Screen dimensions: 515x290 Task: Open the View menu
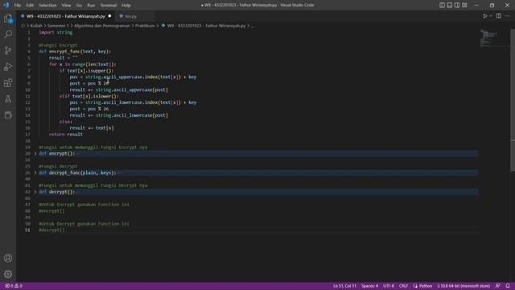(66, 6)
